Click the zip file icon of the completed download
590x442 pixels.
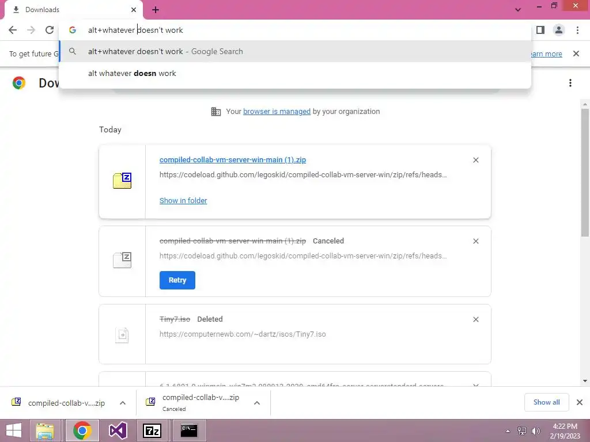coord(122,181)
